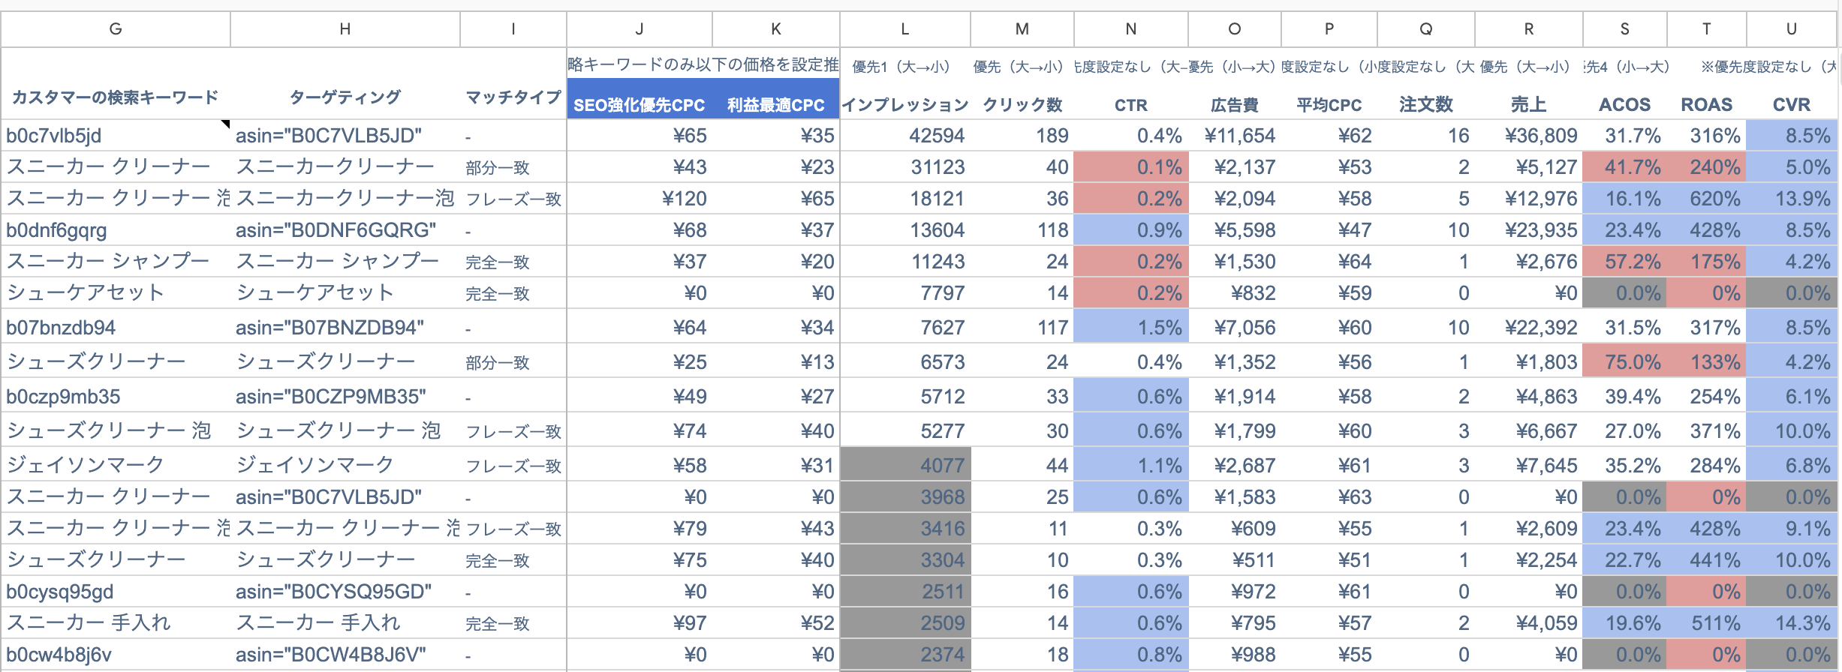Click the blue CTR cell 1.5%
Screen dimensions: 1842x672
click(1131, 327)
